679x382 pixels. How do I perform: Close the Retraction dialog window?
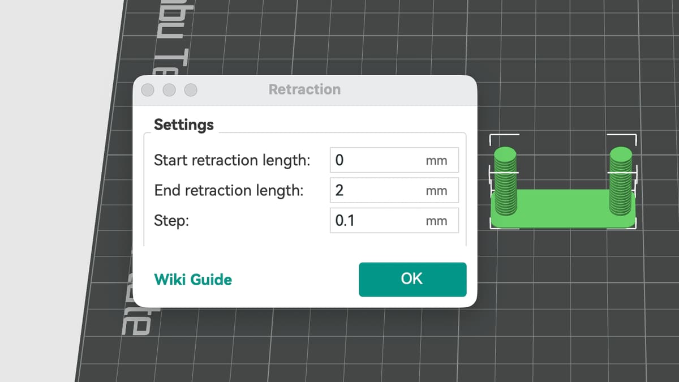148,90
